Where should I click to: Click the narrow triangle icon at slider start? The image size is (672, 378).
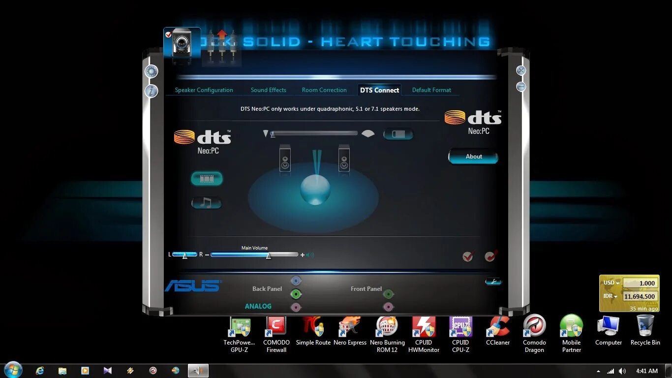266,133
